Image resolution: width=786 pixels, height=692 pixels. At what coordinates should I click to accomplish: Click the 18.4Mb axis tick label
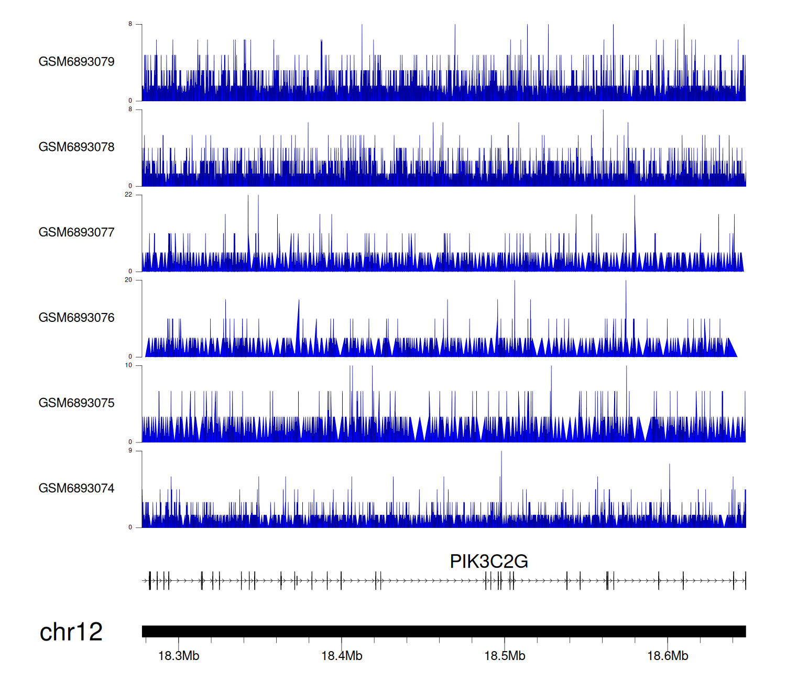click(x=342, y=656)
